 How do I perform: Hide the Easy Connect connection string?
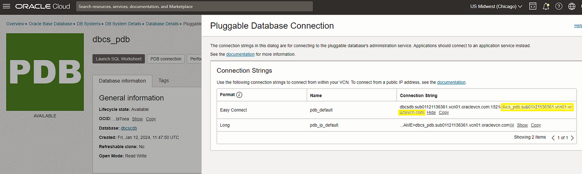coord(431,113)
